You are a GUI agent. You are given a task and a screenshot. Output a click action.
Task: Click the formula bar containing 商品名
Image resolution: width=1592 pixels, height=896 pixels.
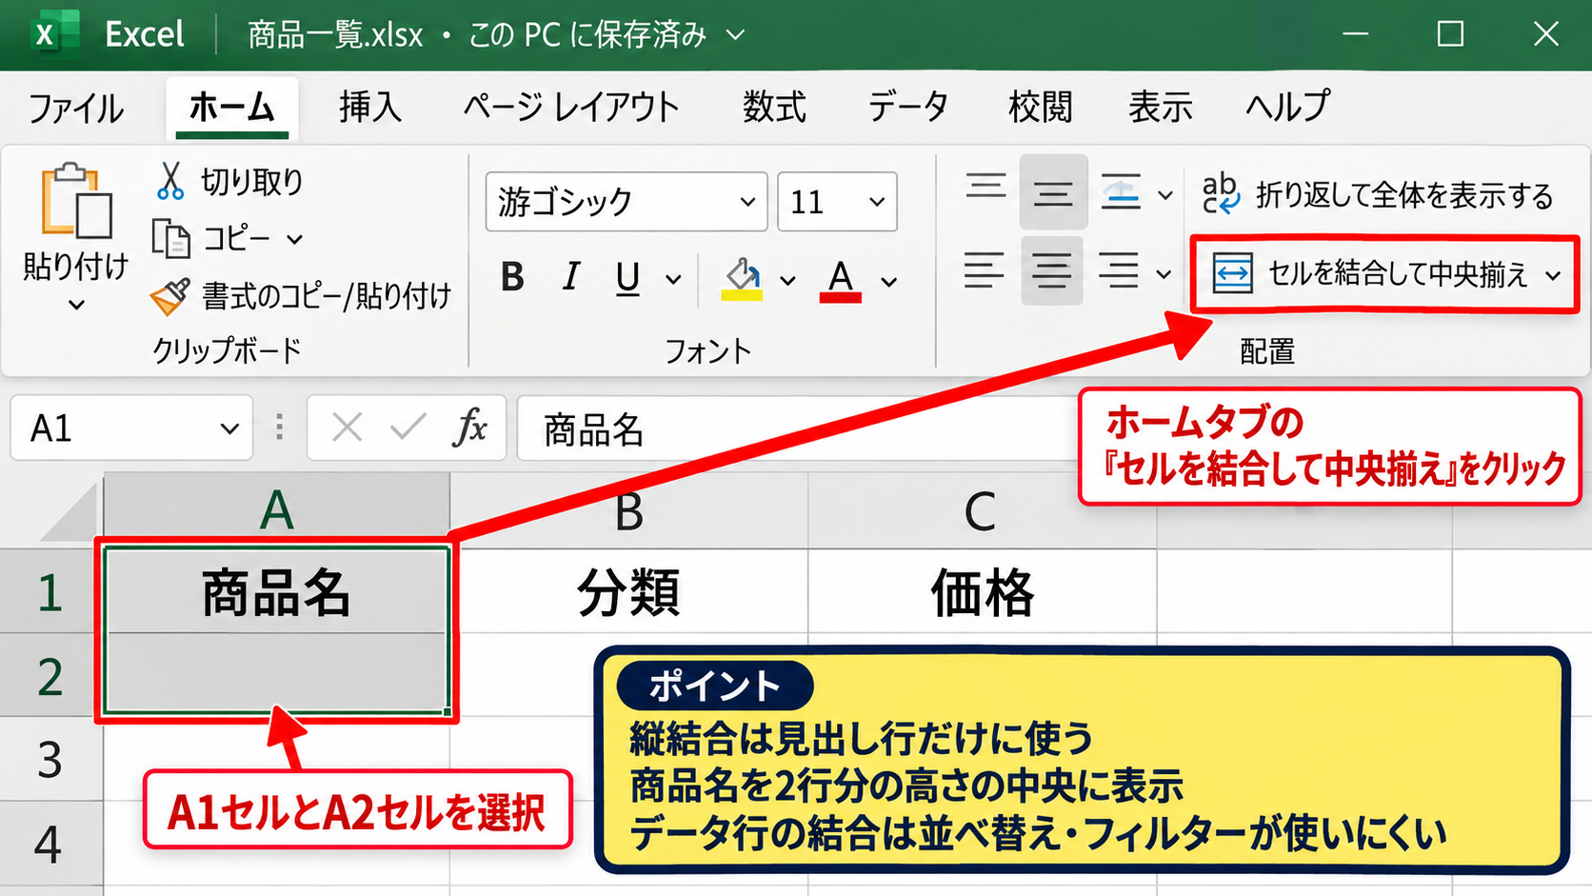pyautogui.click(x=796, y=428)
